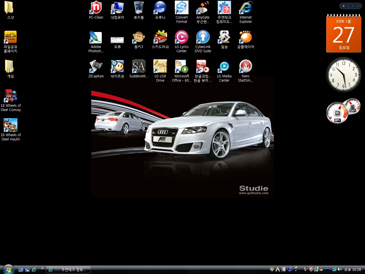Screen dimensions: 365x274
Task: Select the 네이트온 messenger icon
Action: 117,69
